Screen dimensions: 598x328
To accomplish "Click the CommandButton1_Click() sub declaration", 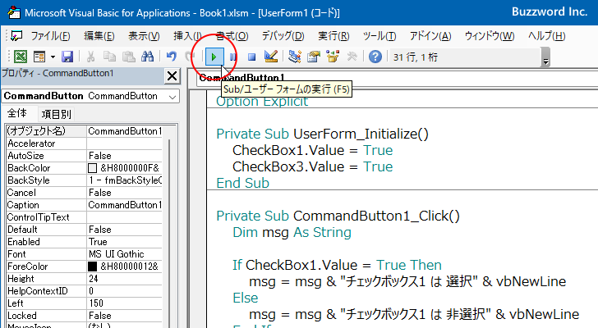I will [x=338, y=216].
